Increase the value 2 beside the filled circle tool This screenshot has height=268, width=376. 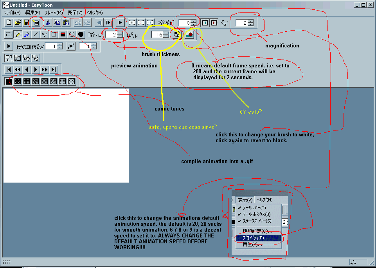point(120,33)
